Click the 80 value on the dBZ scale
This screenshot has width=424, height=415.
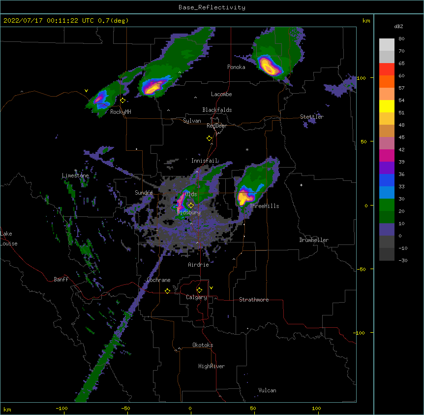tap(401, 39)
